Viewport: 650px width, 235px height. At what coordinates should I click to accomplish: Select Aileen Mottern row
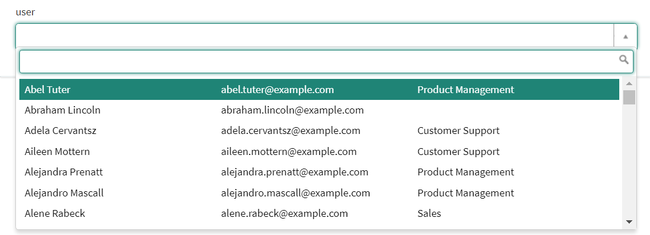(x=57, y=152)
